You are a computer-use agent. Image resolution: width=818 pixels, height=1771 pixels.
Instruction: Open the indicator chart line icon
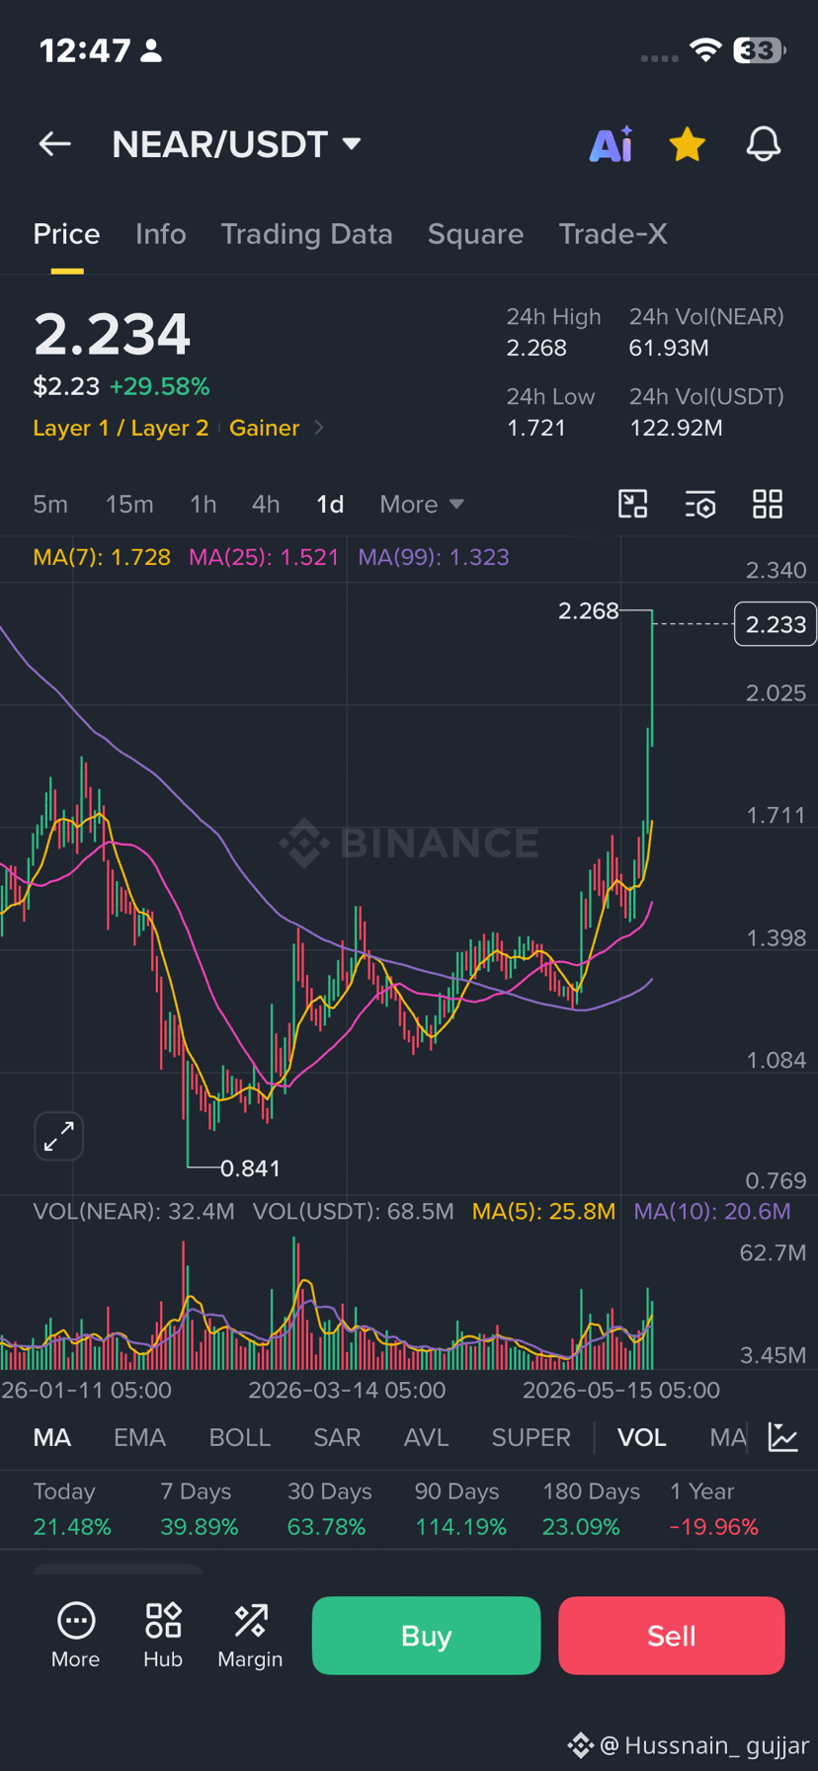[783, 1437]
